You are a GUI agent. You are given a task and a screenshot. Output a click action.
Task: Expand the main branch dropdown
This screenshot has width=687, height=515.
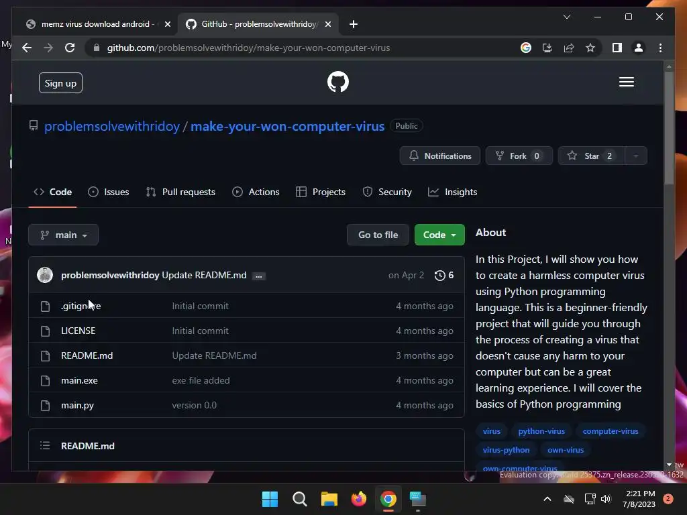pos(63,235)
